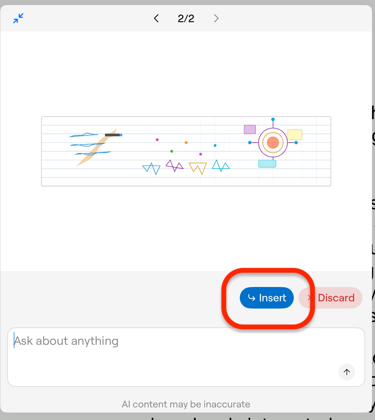Click the pink dot in the drawing
The width and height of the screenshot is (375, 420).
point(157,140)
